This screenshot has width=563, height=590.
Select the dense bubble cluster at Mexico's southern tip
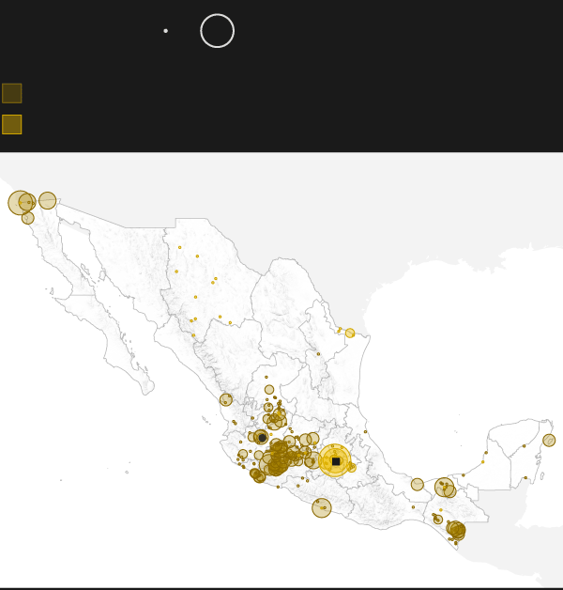tap(457, 531)
